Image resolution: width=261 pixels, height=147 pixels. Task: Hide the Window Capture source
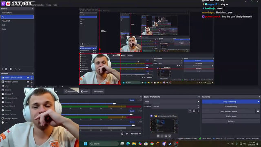pyautogui.click(x=28, y=82)
